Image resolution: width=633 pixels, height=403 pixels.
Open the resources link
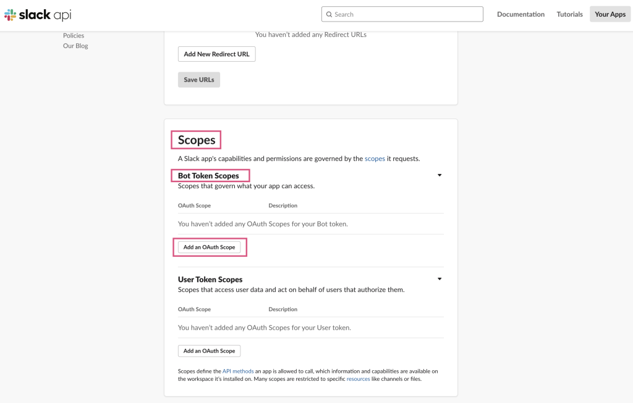pyautogui.click(x=358, y=379)
